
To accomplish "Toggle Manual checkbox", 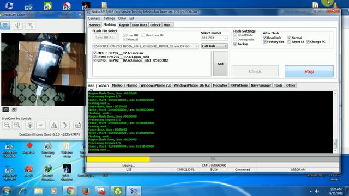I will click(x=125, y=39).
